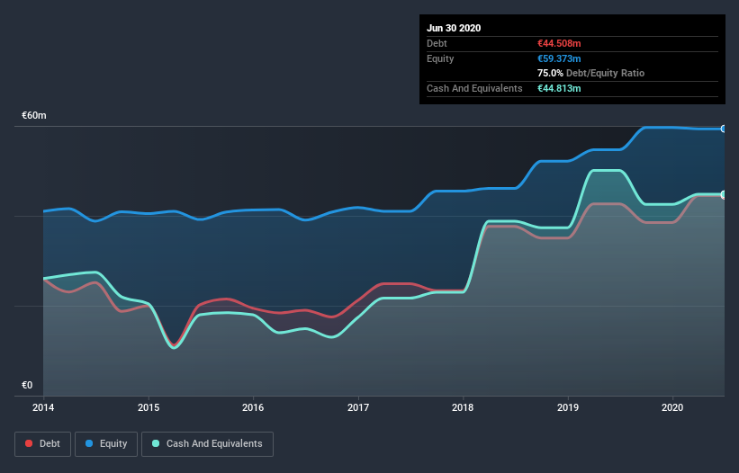Click the 2016 x-axis label

click(253, 407)
